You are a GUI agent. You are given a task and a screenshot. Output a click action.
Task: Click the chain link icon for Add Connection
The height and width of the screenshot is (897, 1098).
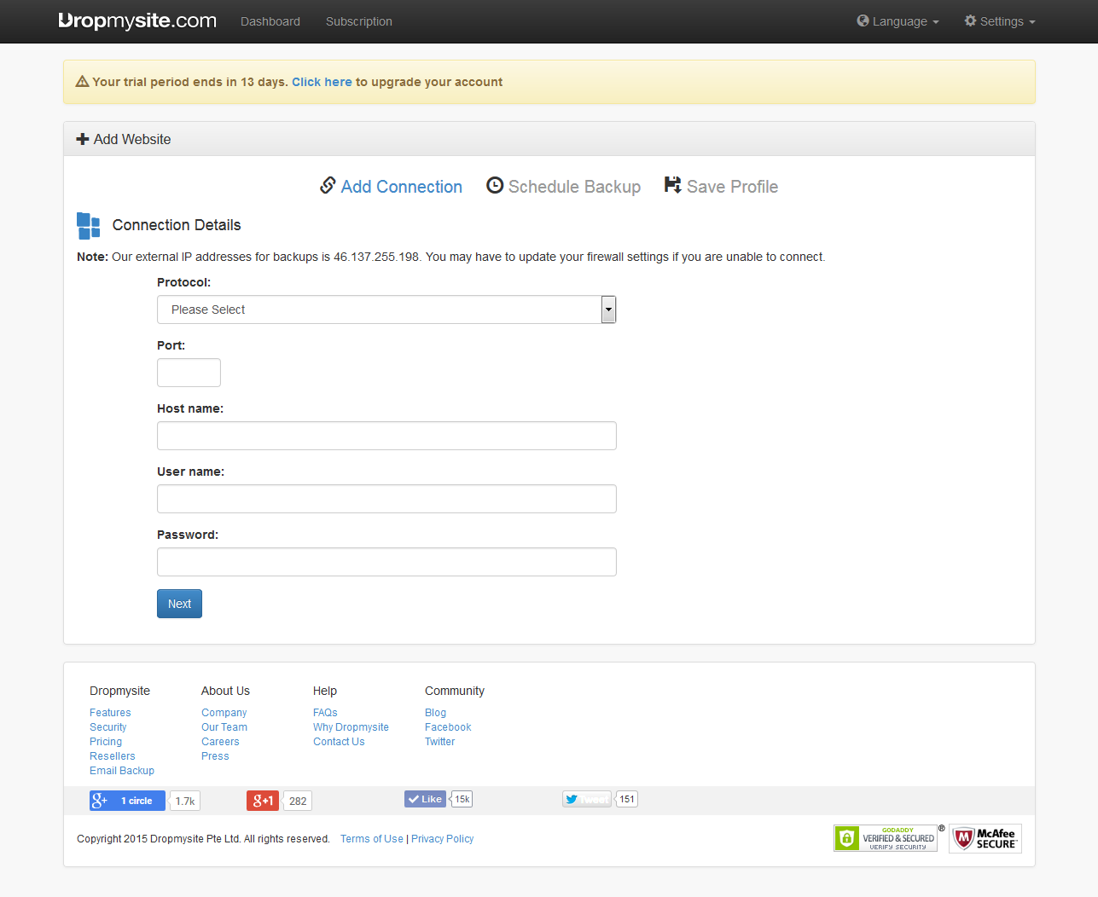[x=328, y=185]
